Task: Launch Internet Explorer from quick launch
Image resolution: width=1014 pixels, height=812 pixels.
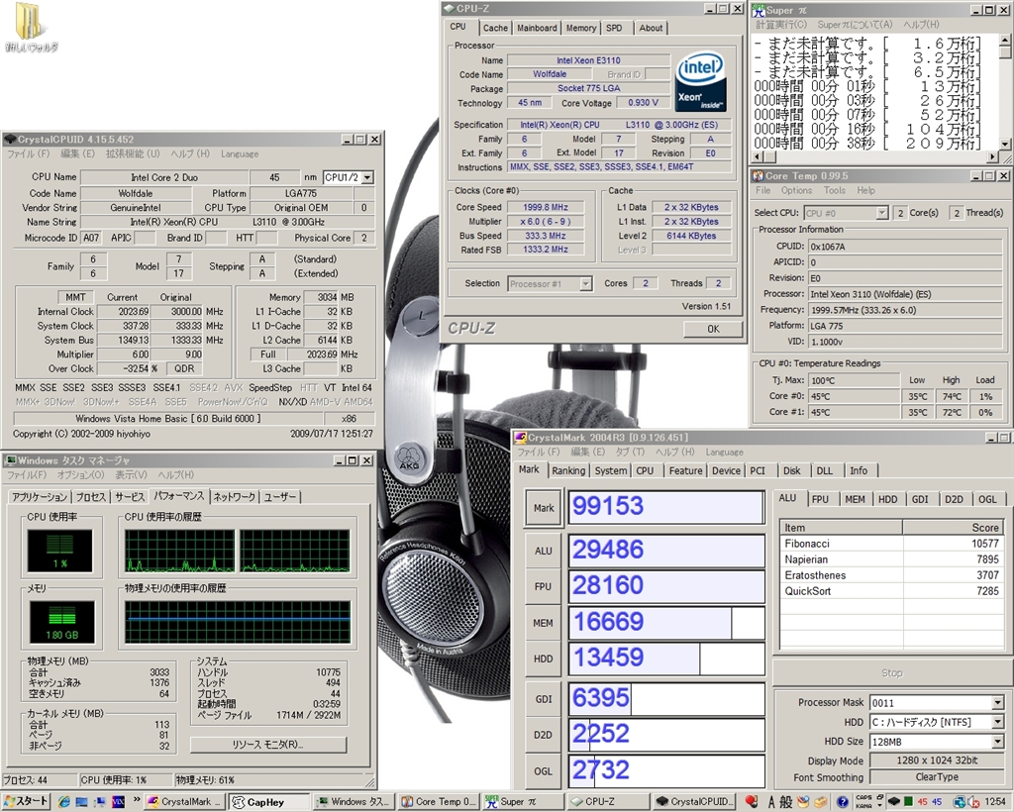Action: pos(63,802)
